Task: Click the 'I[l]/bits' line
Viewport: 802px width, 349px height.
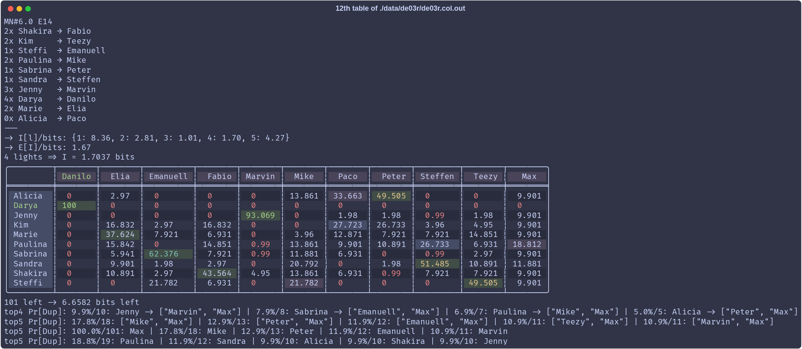Action: pyautogui.click(x=147, y=138)
